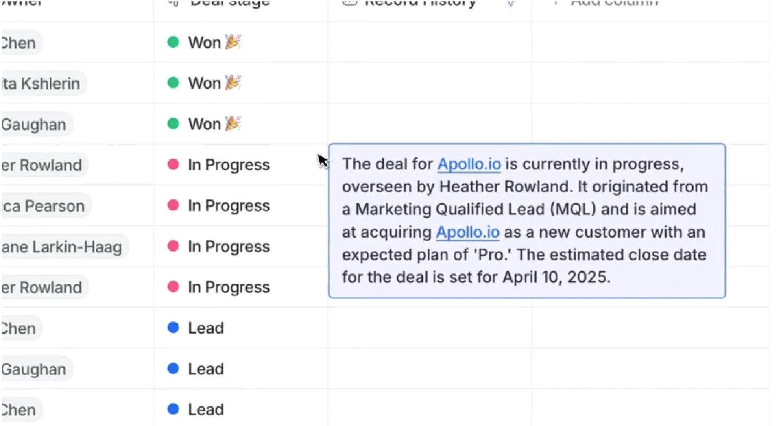Select the Deal stage column header
The width and height of the screenshot is (781, 426).
230,3
